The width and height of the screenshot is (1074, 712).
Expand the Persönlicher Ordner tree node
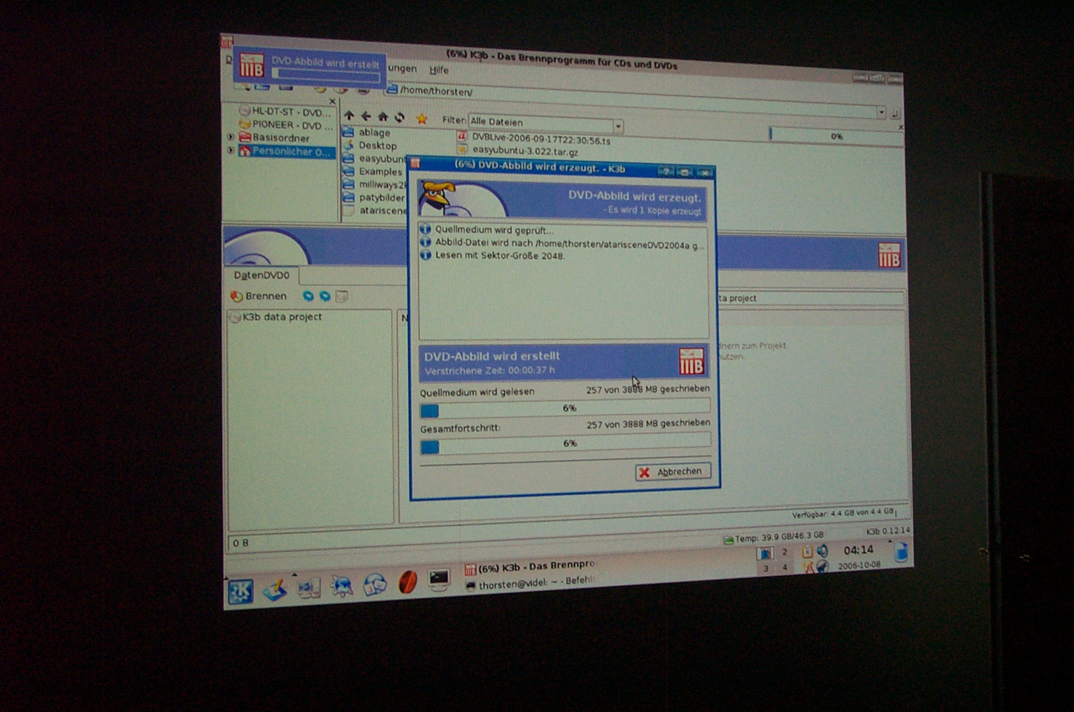(231, 150)
